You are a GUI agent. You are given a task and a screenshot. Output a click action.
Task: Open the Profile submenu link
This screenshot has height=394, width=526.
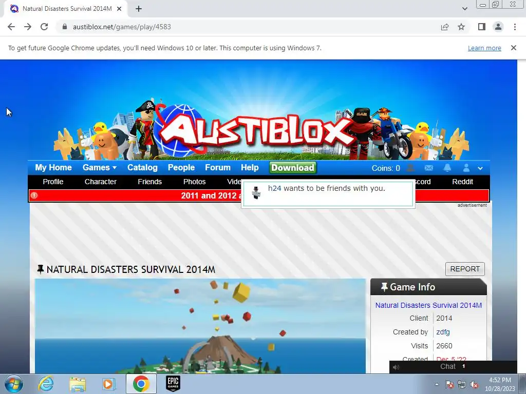tap(53, 182)
